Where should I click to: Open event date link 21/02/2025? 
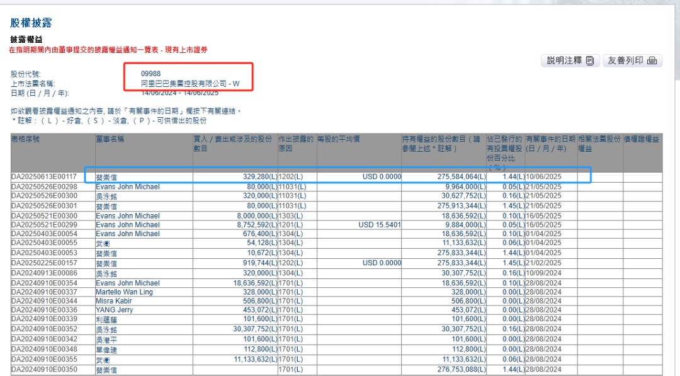[543, 263]
